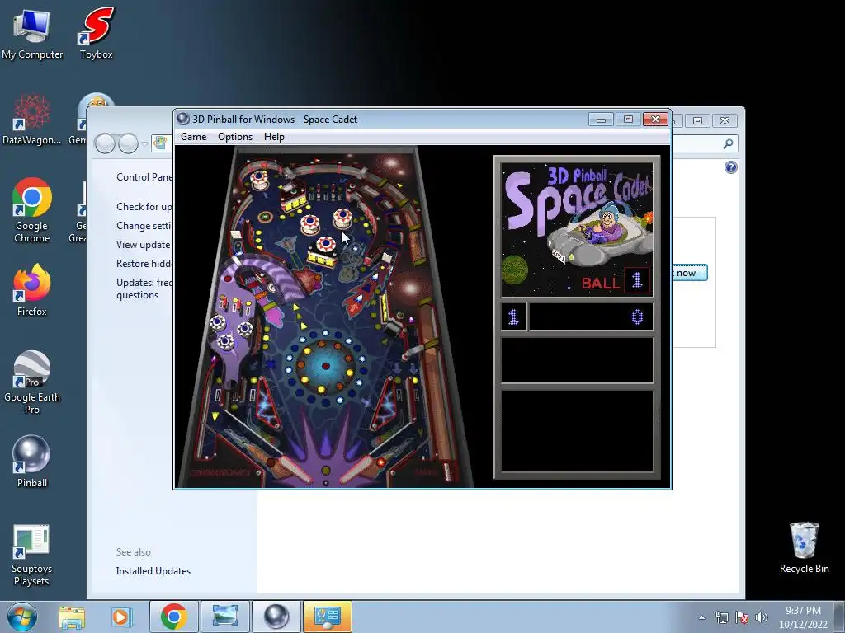845x633 pixels.
Task: Click the Space Cadet logo artwork
Action: point(577,230)
